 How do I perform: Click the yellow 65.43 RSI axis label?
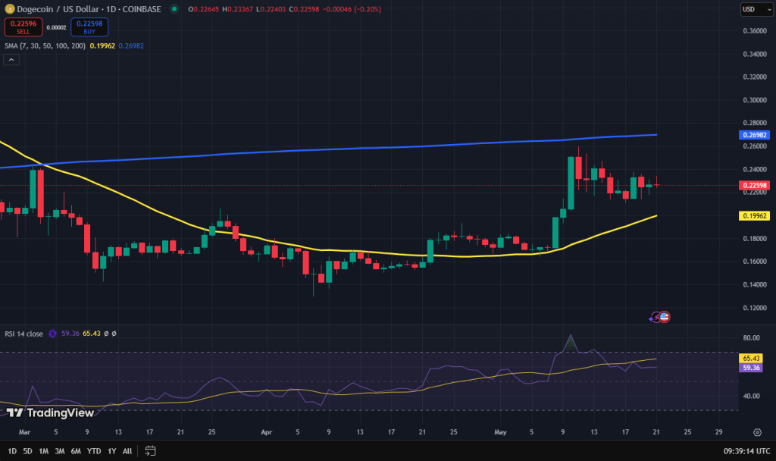[x=751, y=358]
